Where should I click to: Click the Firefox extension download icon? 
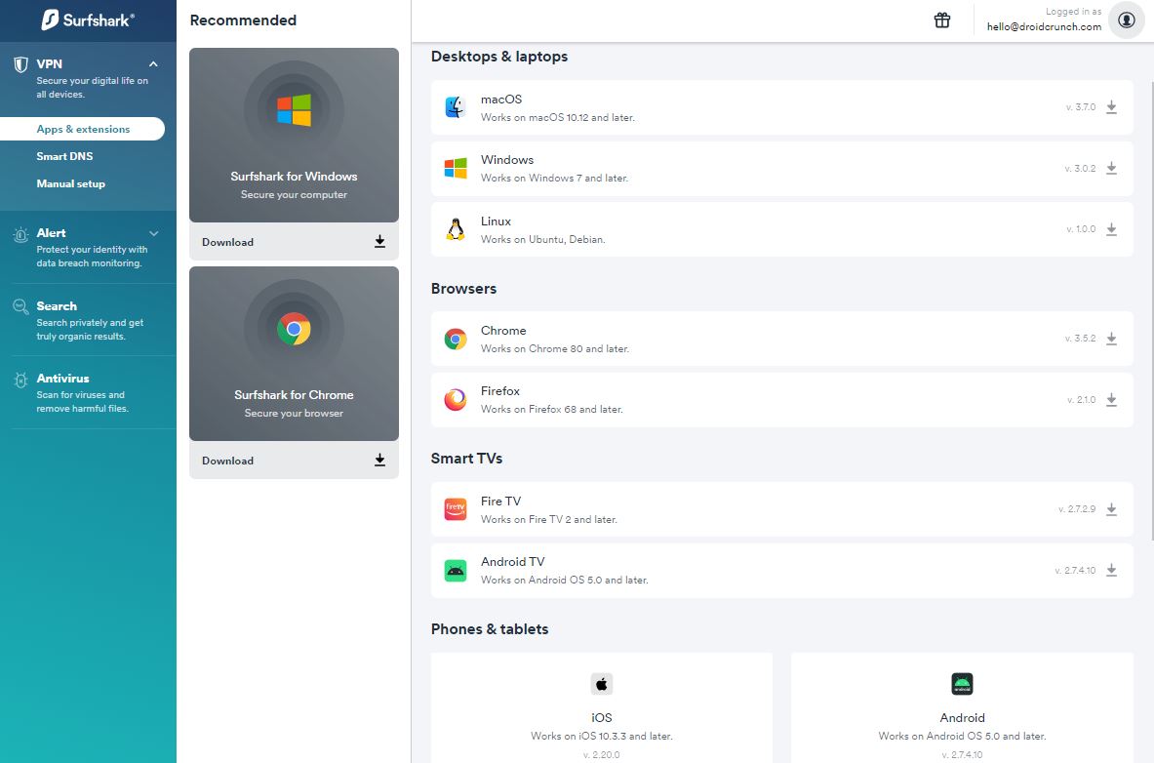(1111, 400)
